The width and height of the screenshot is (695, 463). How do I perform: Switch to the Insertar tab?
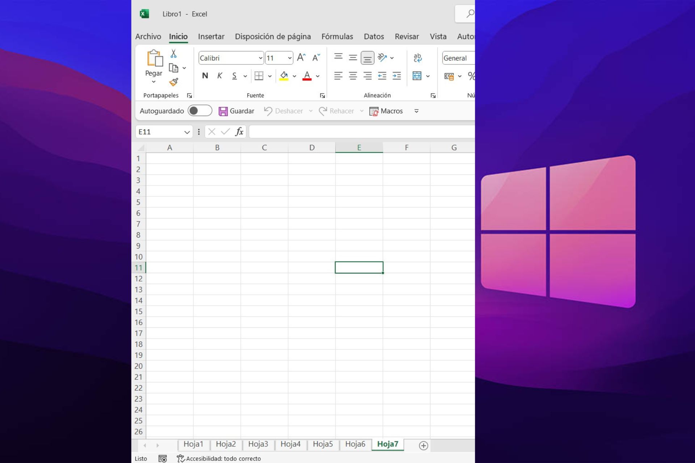[x=211, y=37]
